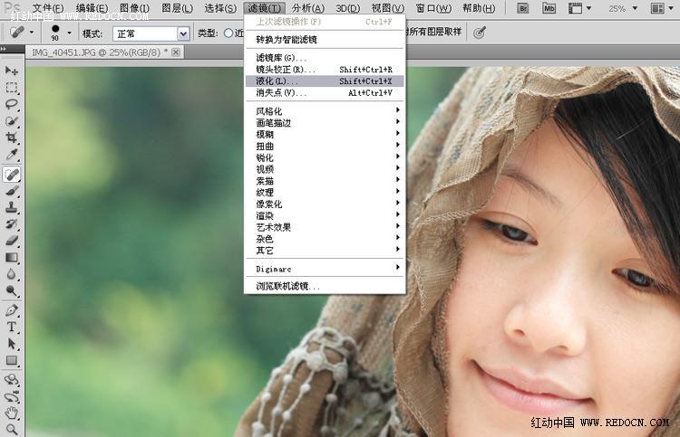Open the 图层(L) menu
Viewport: 680px width, 437px height.
click(177, 8)
